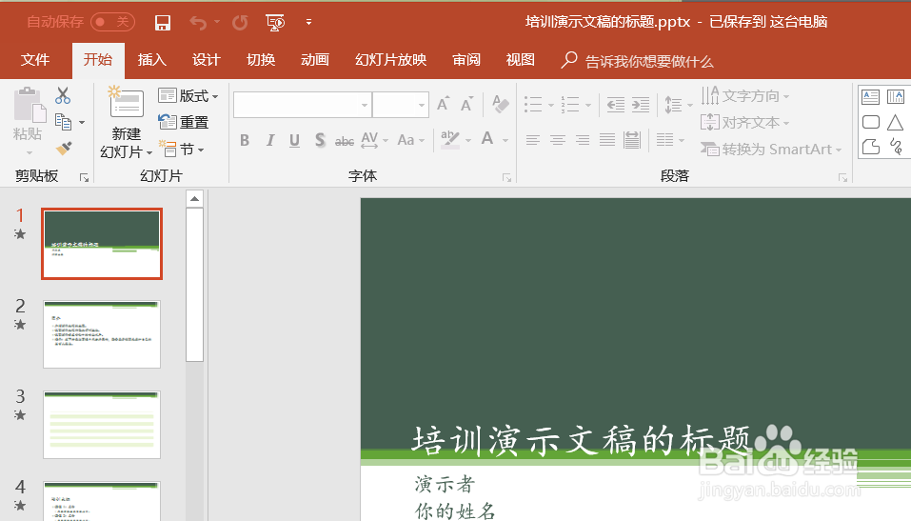Click the Redo icon in title bar

(239, 23)
